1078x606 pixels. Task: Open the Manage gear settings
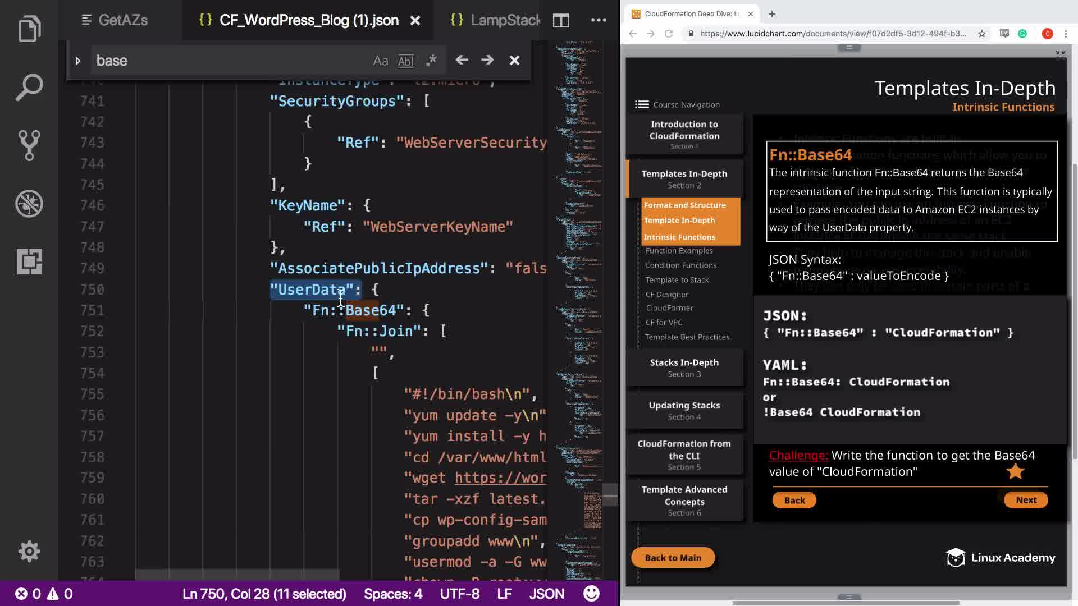click(x=29, y=551)
